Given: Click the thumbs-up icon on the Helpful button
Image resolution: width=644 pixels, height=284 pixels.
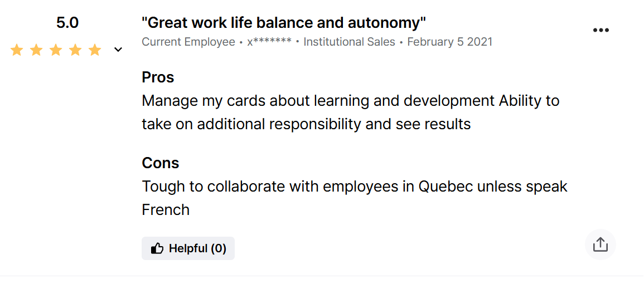Looking at the screenshot, I should click(x=157, y=248).
